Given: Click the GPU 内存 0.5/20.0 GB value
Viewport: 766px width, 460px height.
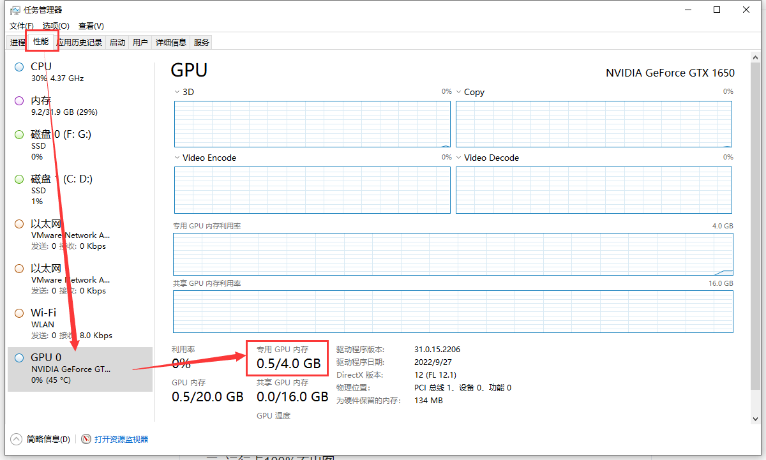Looking at the screenshot, I should (207, 396).
